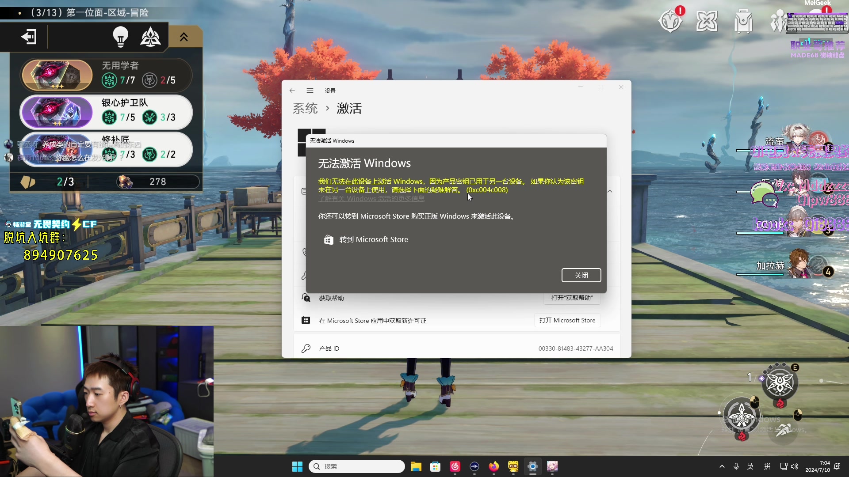
Task: Open Microsoft Store from taskbar
Action: click(436, 466)
